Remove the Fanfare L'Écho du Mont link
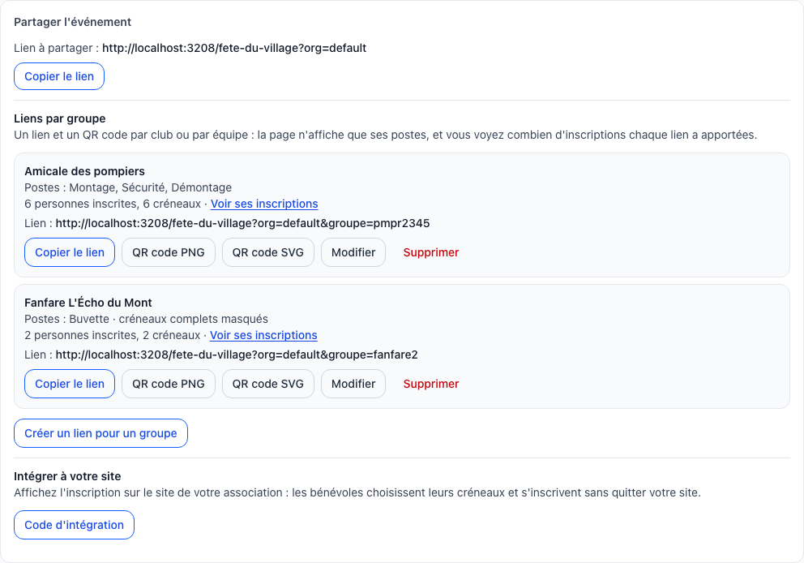The width and height of the screenshot is (804, 563). (x=430, y=384)
